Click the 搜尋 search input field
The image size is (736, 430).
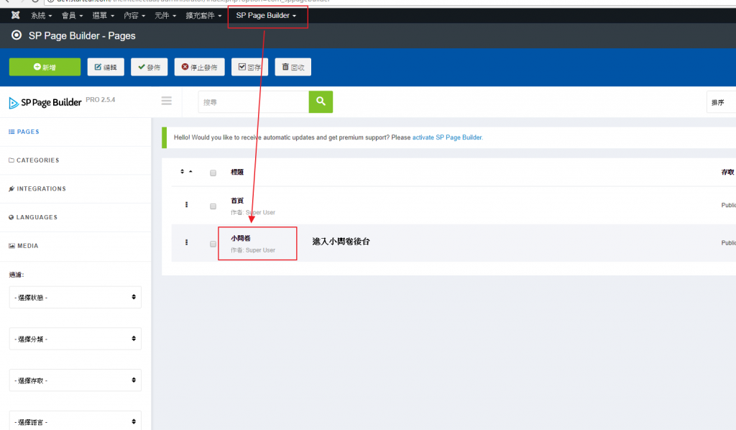pos(254,102)
